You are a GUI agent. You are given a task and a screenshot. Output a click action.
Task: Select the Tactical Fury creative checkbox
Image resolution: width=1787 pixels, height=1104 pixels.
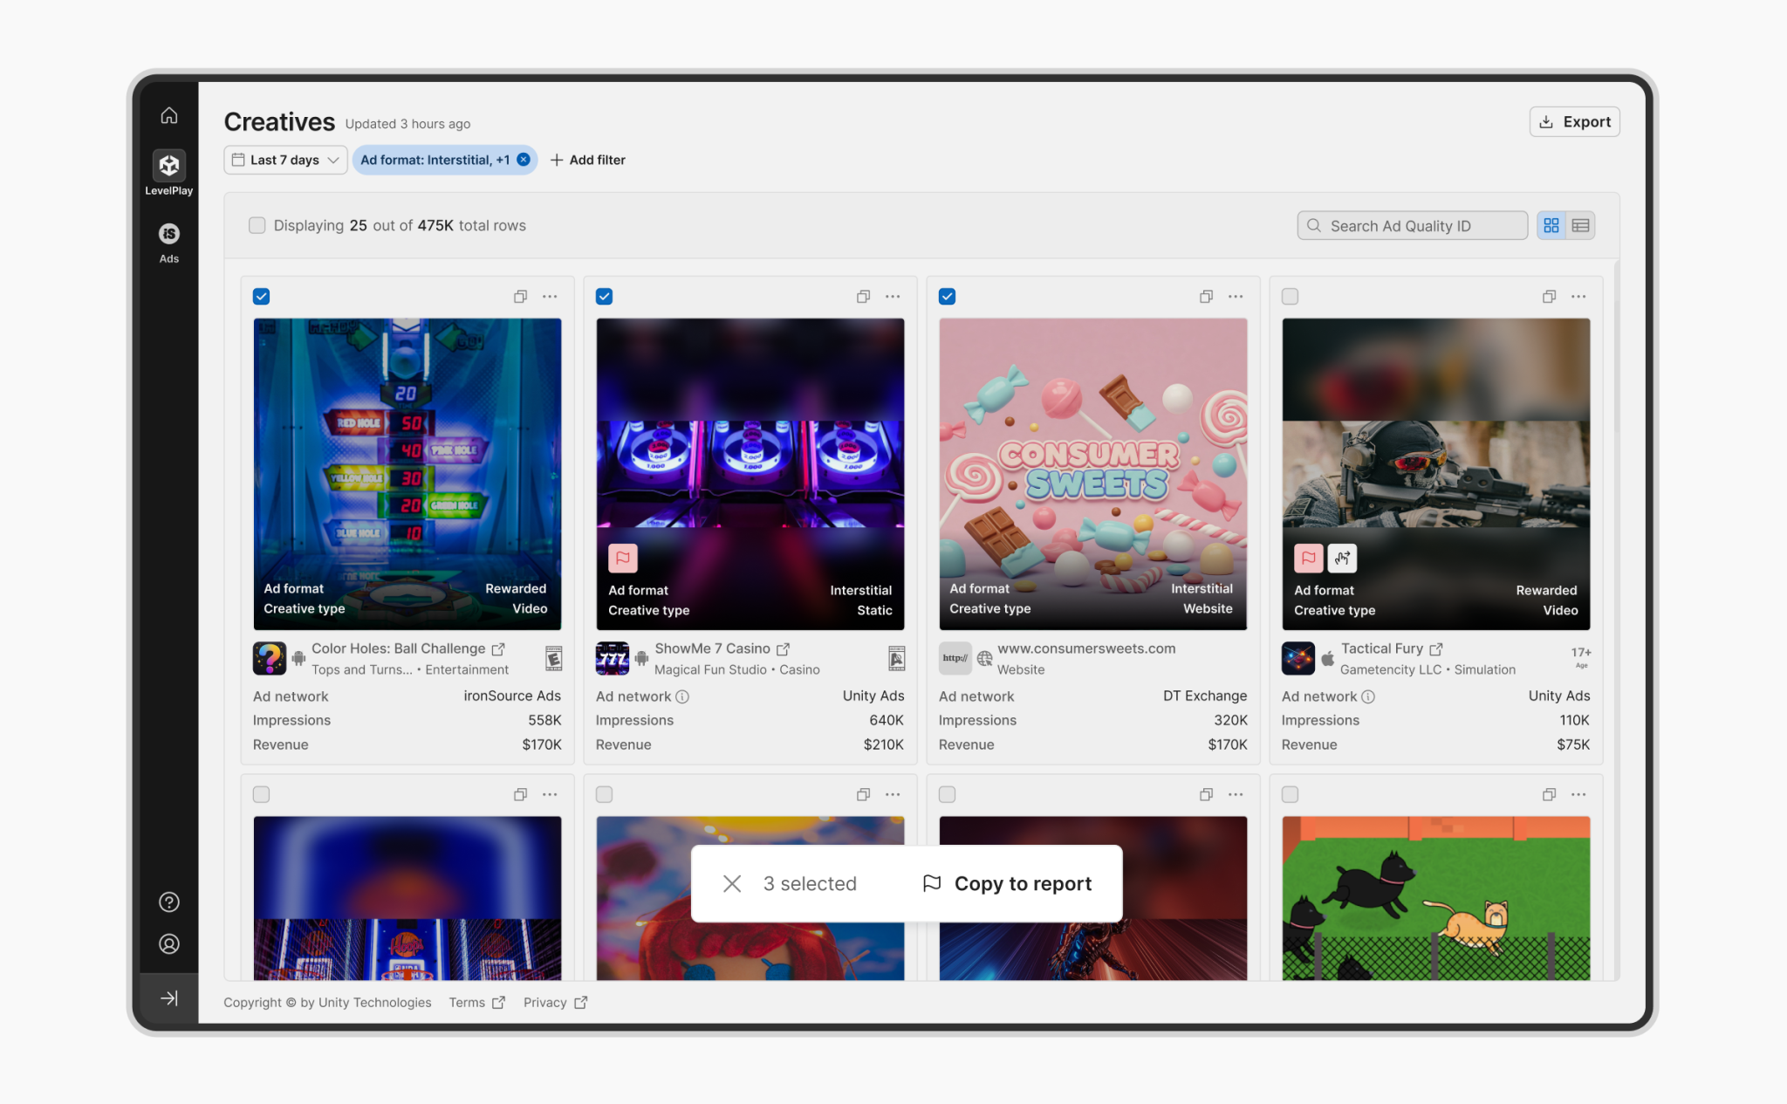[1290, 297]
